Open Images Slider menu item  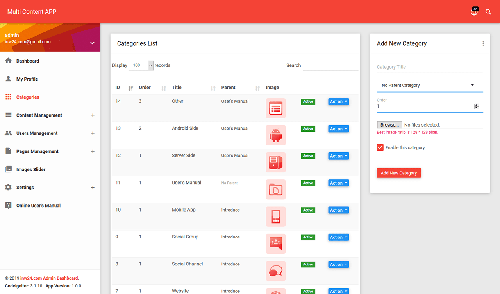(31, 169)
